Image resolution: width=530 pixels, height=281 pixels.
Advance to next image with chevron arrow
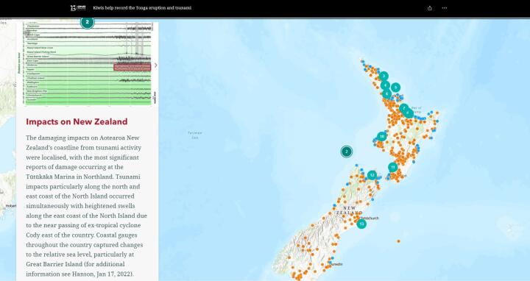point(155,65)
